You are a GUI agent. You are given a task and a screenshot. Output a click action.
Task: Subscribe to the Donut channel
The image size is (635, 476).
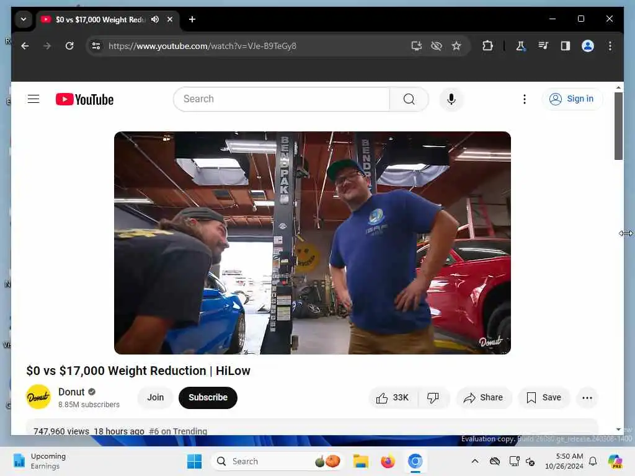[208, 397]
